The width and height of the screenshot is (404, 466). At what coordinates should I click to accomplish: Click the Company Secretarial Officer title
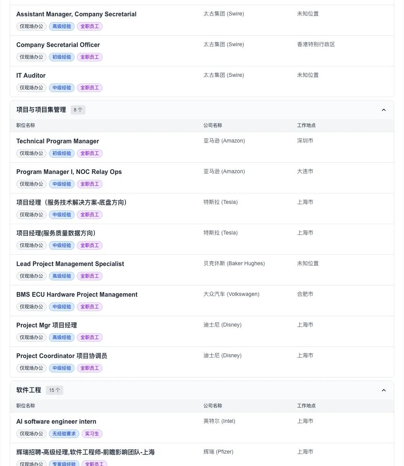pyautogui.click(x=58, y=45)
